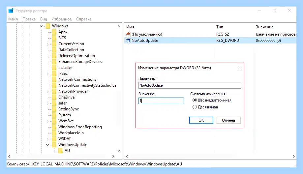
Task: Open the Справка menu
Action: [x=84, y=19]
